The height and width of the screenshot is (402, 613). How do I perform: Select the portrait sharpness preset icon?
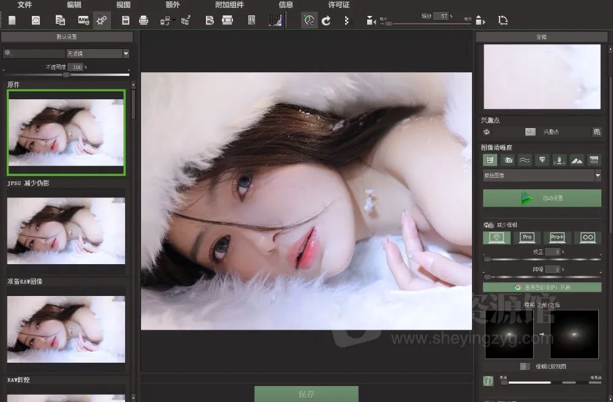tap(559, 160)
